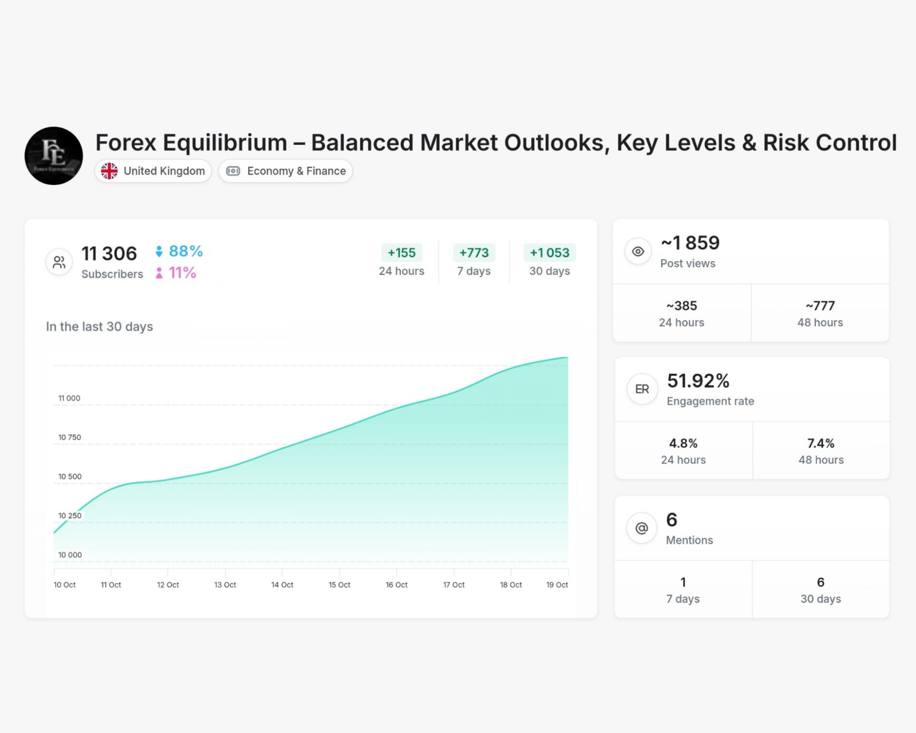The height and width of the screenshot is (733, 916).
Task: Click the post views eye icon
Action: tap(638, 251)
